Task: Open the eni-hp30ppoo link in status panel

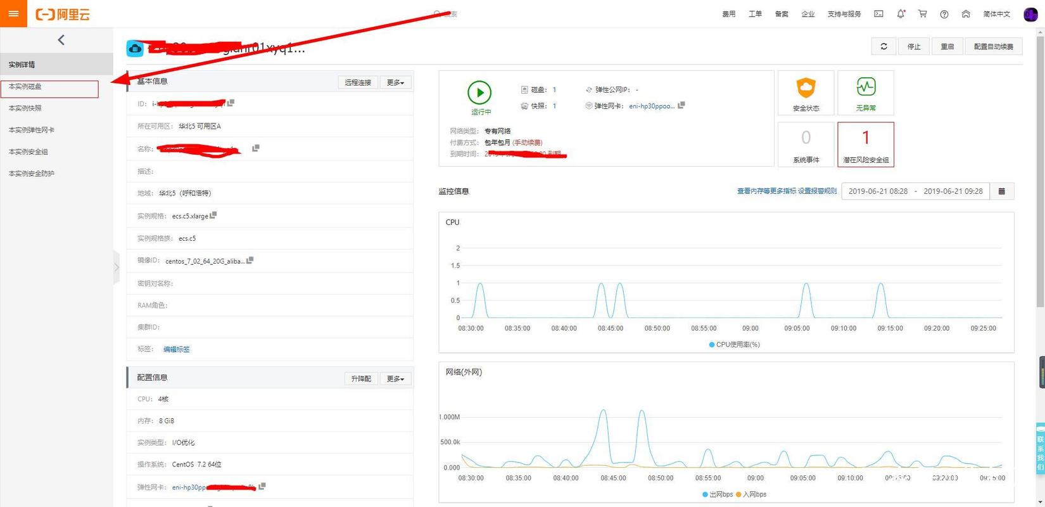Action: click(652, 106)
